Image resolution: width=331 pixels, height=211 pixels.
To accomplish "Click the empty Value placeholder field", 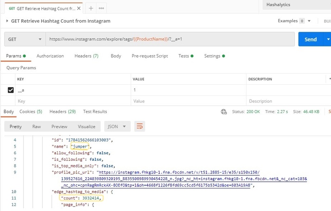I will [x=188, y=101].
